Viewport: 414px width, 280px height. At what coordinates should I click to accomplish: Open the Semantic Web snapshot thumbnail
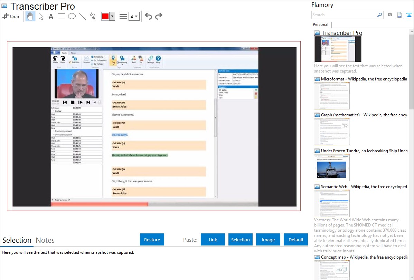[332, 203]
